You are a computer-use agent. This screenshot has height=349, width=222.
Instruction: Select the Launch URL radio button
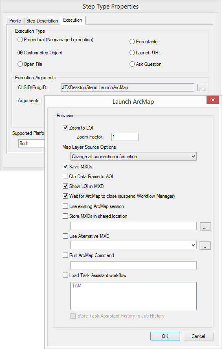tap(132, 53)
